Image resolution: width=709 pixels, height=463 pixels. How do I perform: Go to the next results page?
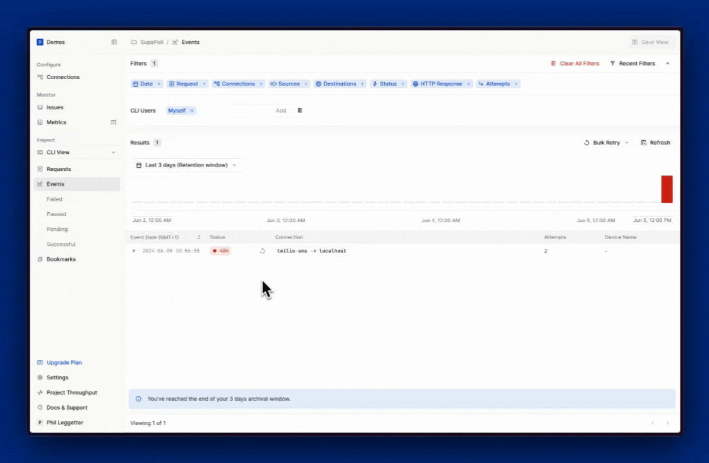pyautogui.click(x=667, y=423)
